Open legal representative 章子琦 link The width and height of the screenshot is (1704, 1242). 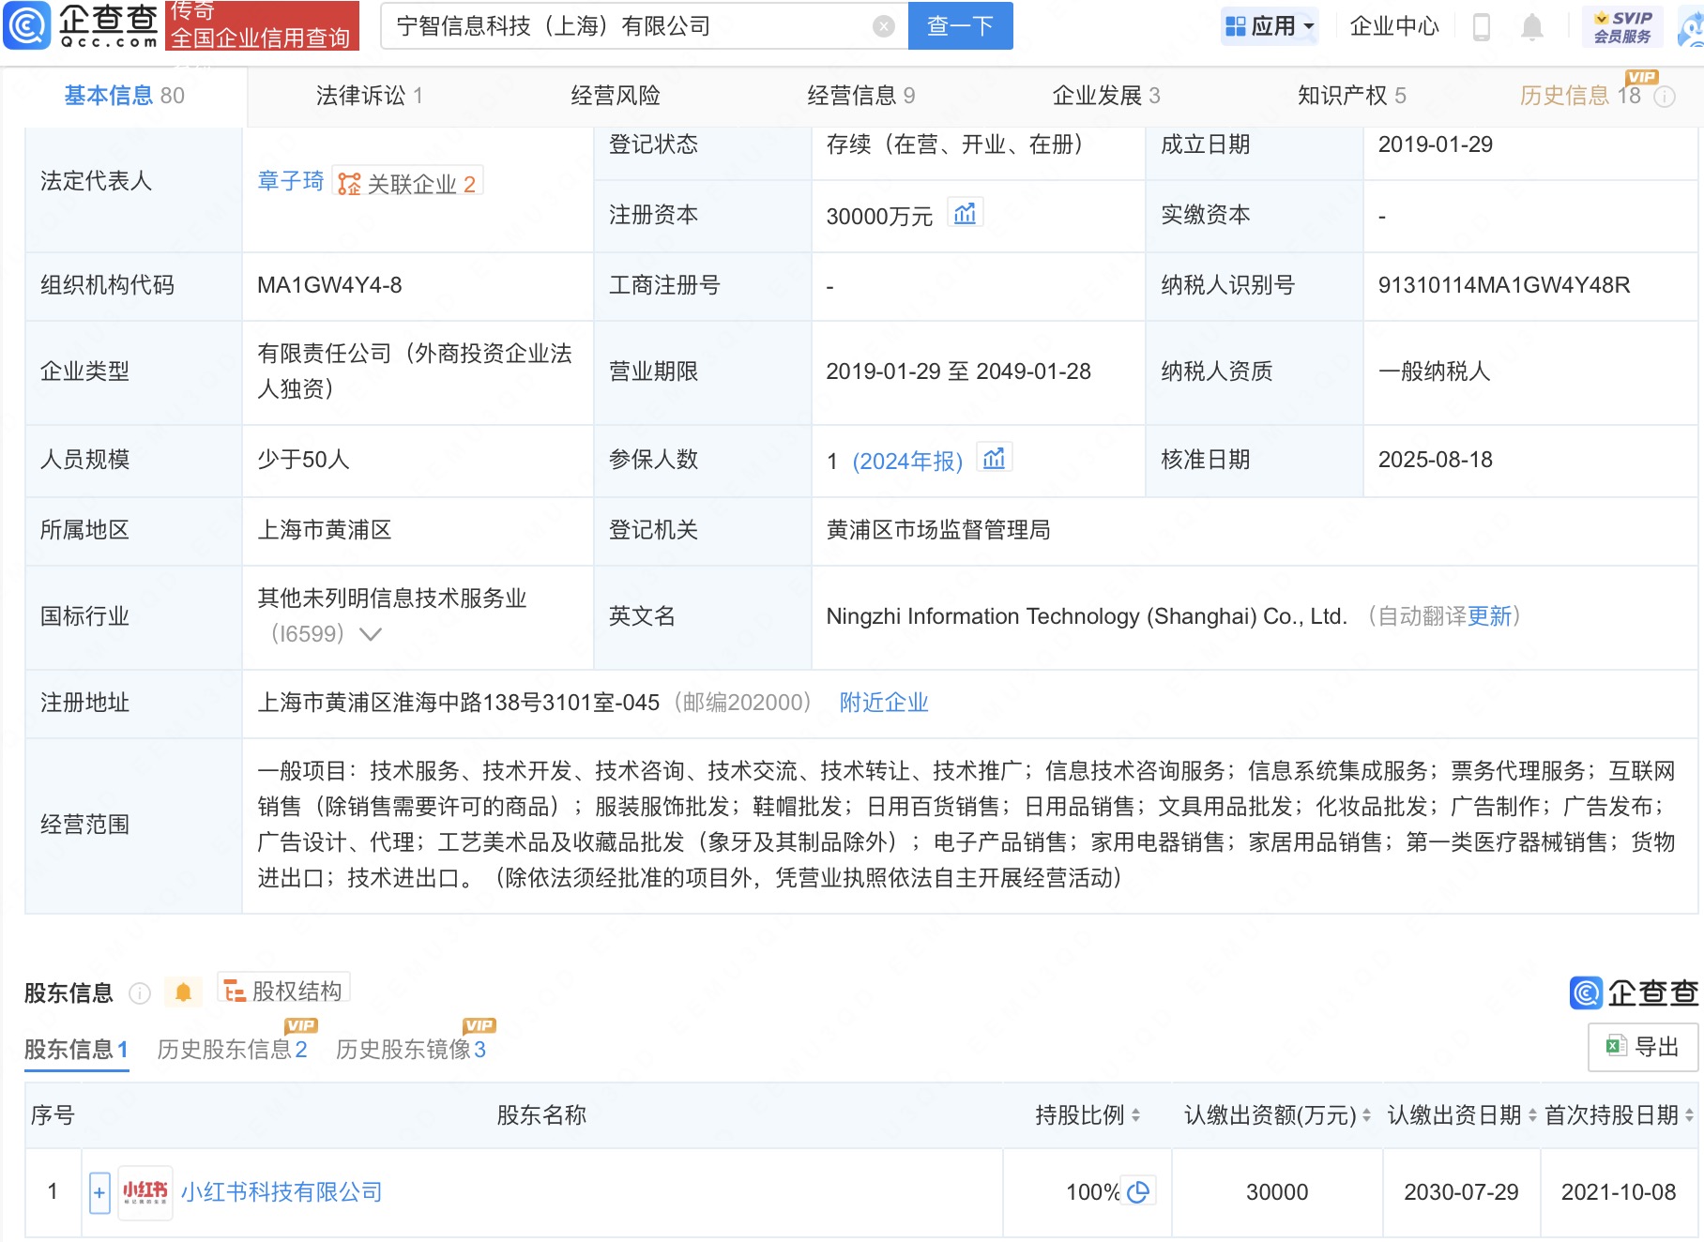[291, 181]
